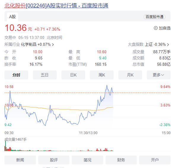The image size is (175, 168).
Task: Click the 换手率 value 16.17%
Action: (x=36, y=65)
